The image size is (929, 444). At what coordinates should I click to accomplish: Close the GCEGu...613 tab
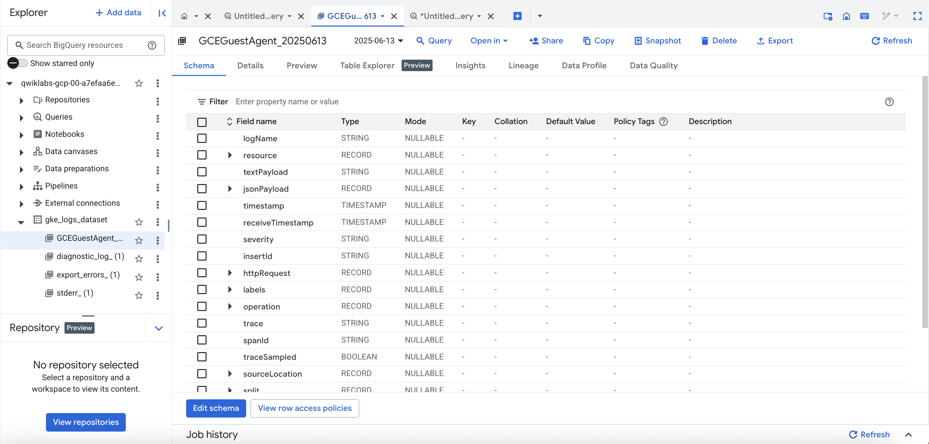point(394,16)
